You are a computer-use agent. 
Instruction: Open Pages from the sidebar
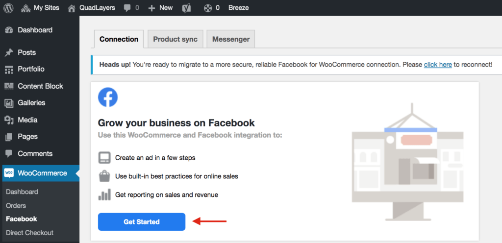[27, 137]
